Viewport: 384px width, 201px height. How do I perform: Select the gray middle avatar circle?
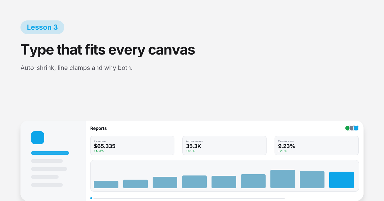pos(352,128)
